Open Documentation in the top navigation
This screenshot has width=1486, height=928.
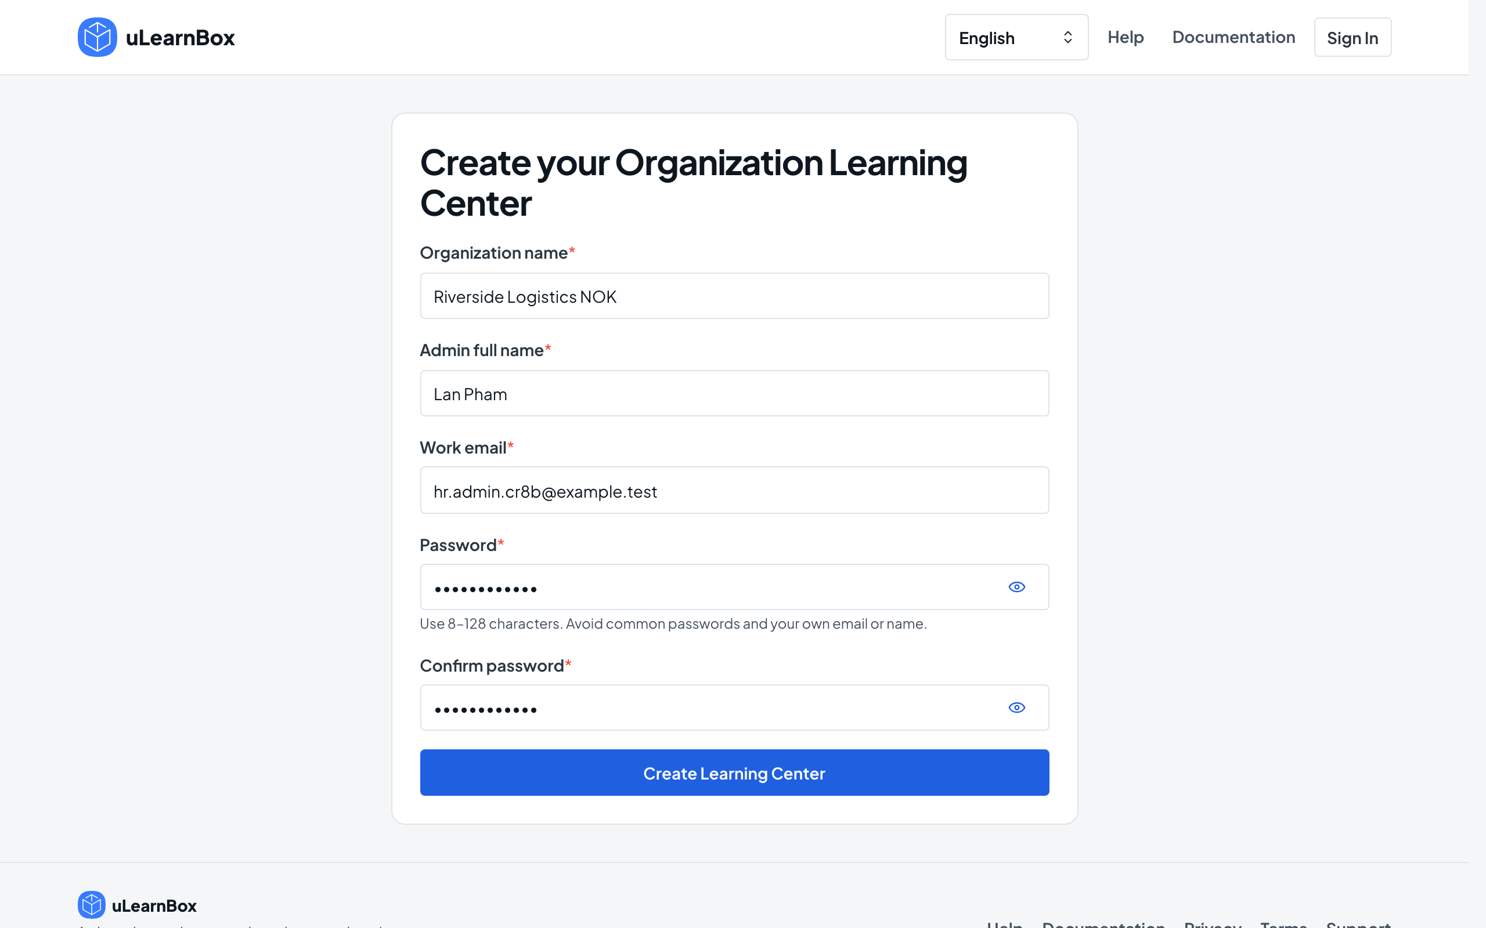click(1233, 38)
